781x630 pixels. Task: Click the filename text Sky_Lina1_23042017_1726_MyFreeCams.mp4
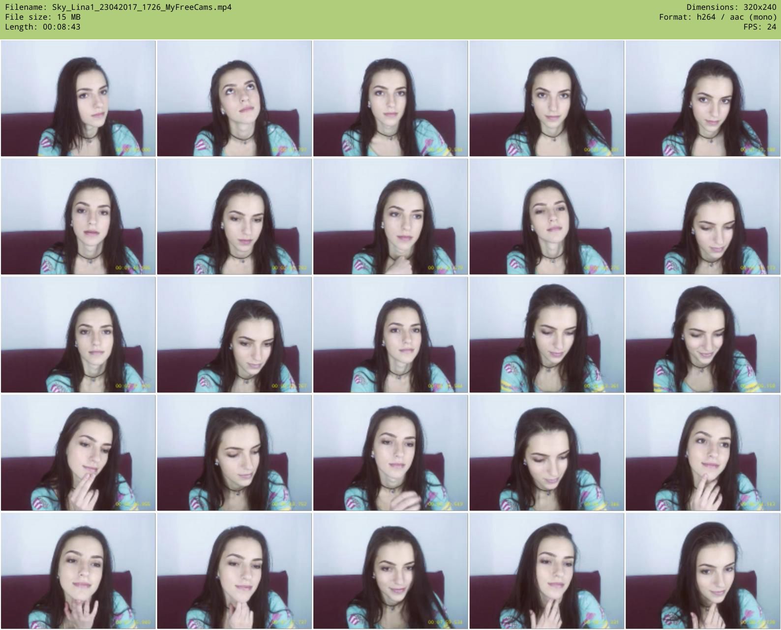point(142,7)
